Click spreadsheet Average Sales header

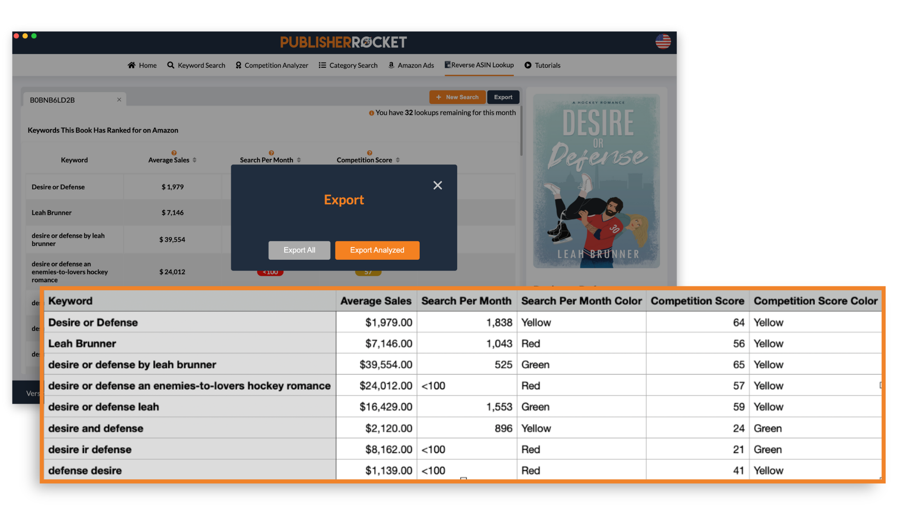click(376, 301)
